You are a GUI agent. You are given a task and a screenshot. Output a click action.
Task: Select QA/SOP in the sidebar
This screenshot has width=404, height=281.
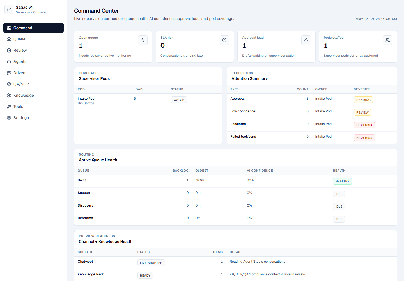pos(33,84)
